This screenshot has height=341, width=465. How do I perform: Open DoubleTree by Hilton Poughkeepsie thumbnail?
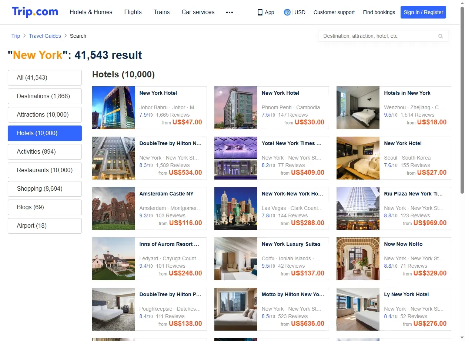114,309
